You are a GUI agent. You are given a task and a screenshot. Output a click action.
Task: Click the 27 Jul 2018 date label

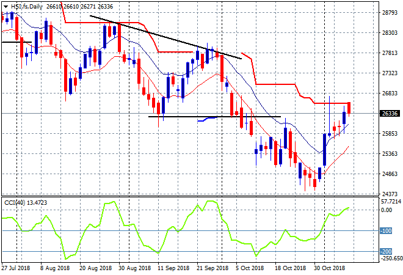(15, 268)
